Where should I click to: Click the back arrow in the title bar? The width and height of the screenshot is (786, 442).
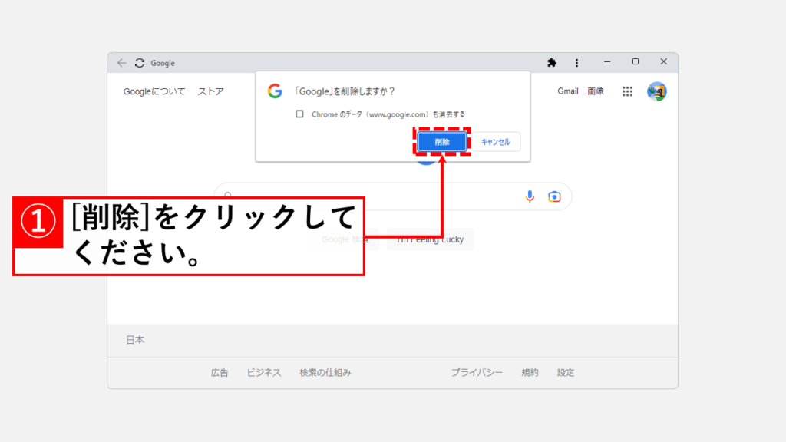pyautogui.click(x=122, y=63)
